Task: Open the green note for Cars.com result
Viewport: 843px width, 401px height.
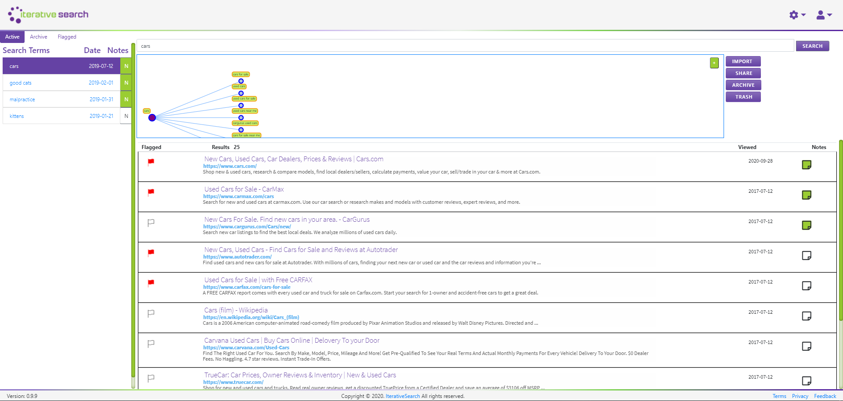Action: click(807, 165)
